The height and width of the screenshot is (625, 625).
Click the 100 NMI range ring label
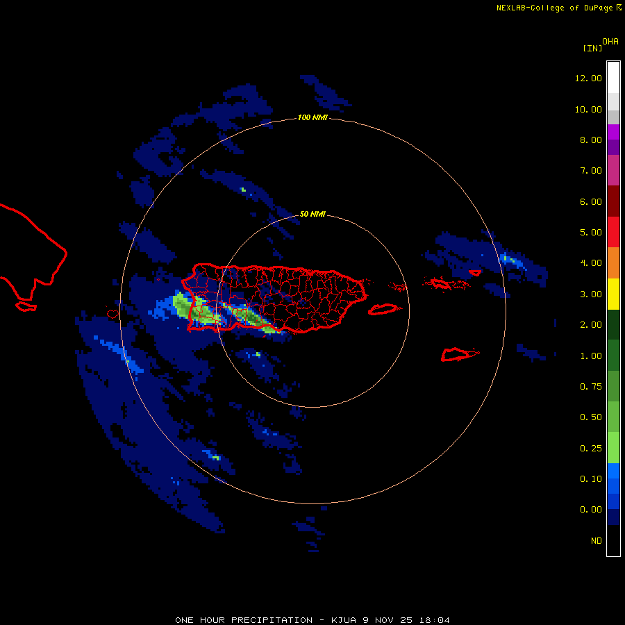click(312, 117)
